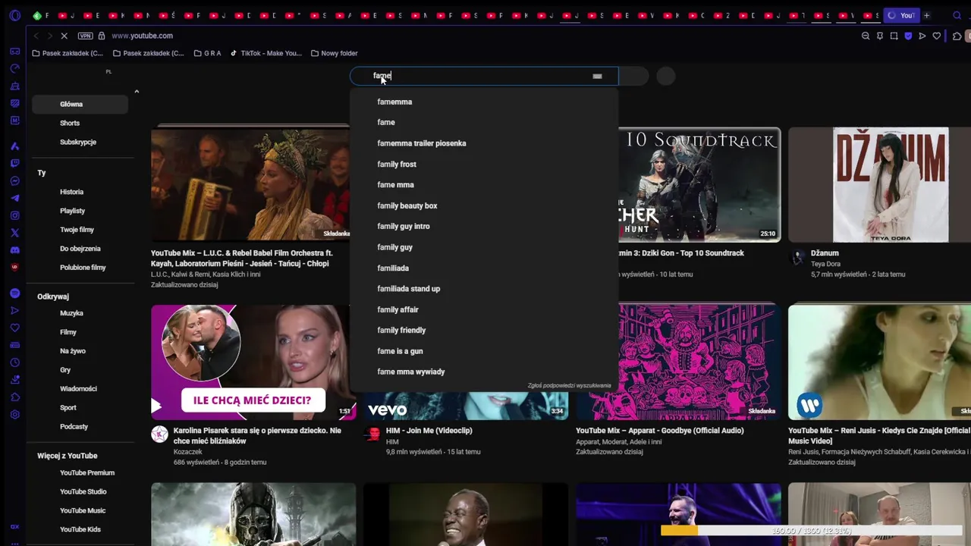The height and width of the screenshot is (546, 971).
Task: Expand the G R A bookmarks folder
Action: (x=207, y=53)
